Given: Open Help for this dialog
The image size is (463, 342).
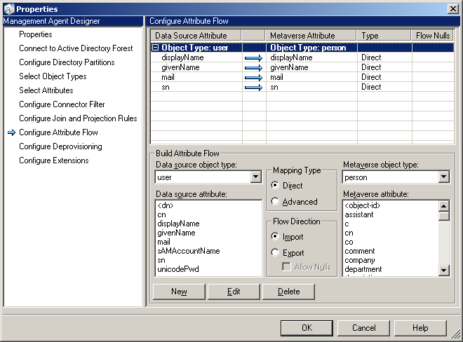Looking at the screenshot, I should pyautogui.click(x=420, y=328).
